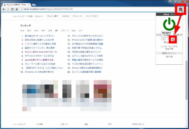Open the uBlock extension toolbar icon
The height and width of the screenshot is (129, 189).
[181, 9]
